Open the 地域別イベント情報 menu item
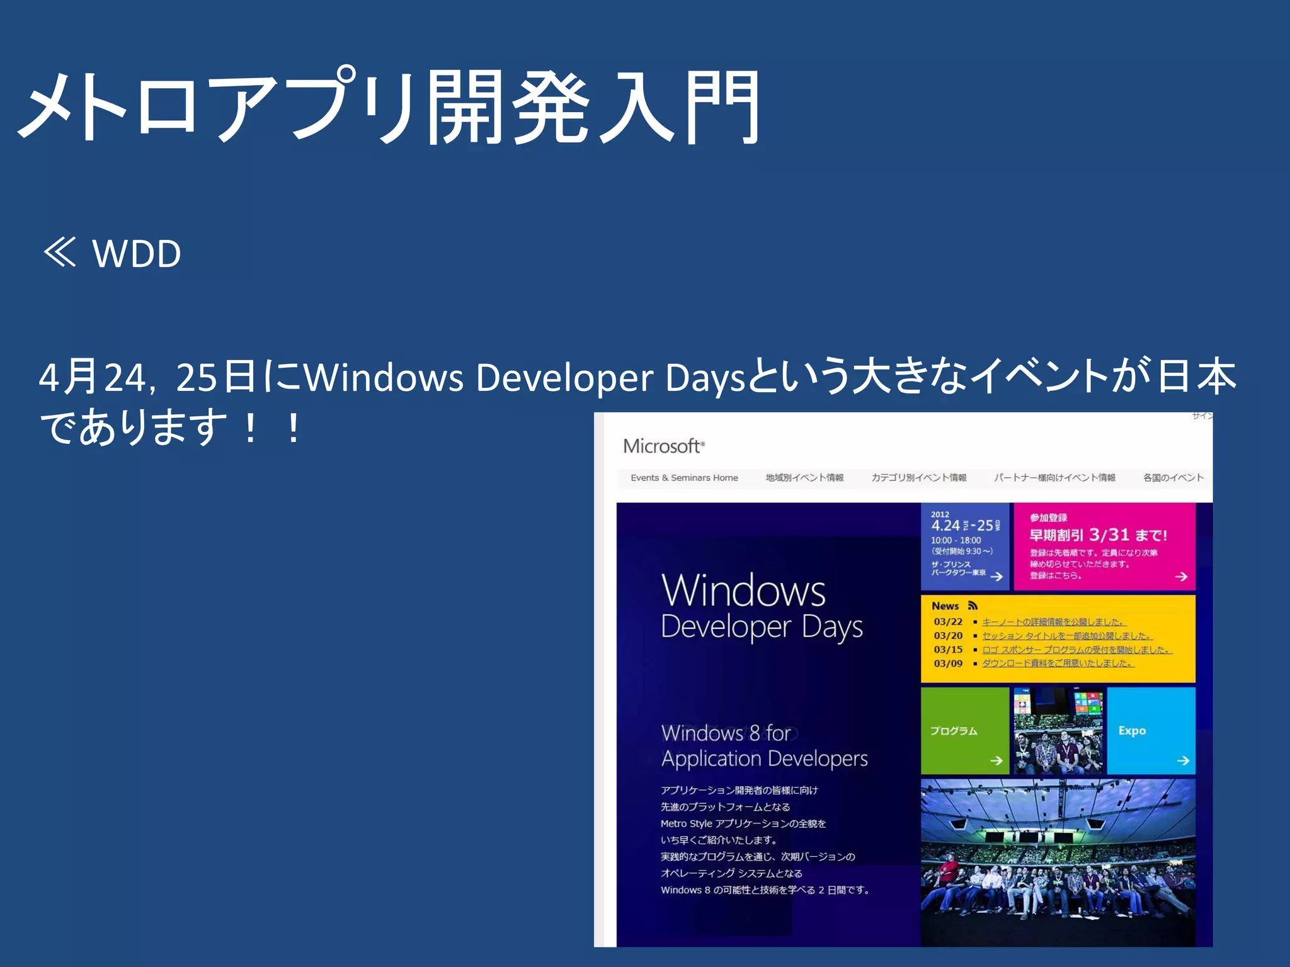The height and width of the screenshot is (967, 1290). click(804, 478)
